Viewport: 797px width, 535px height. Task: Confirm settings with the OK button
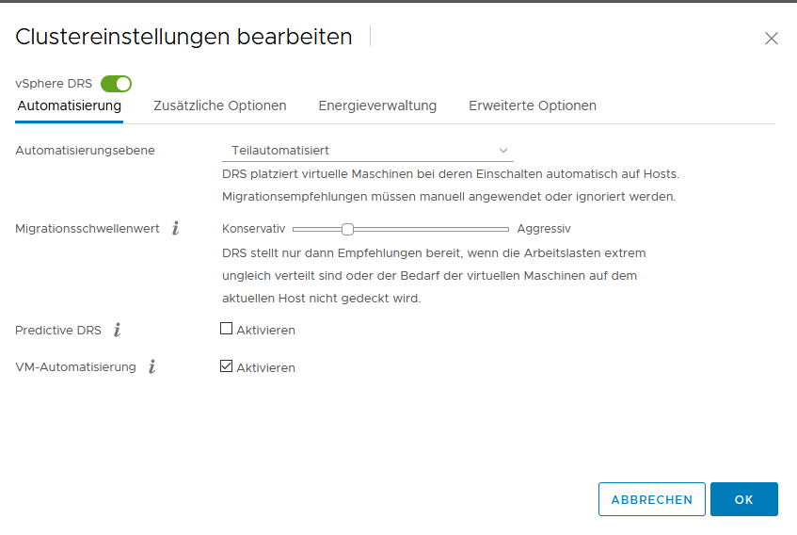(743, 499)
